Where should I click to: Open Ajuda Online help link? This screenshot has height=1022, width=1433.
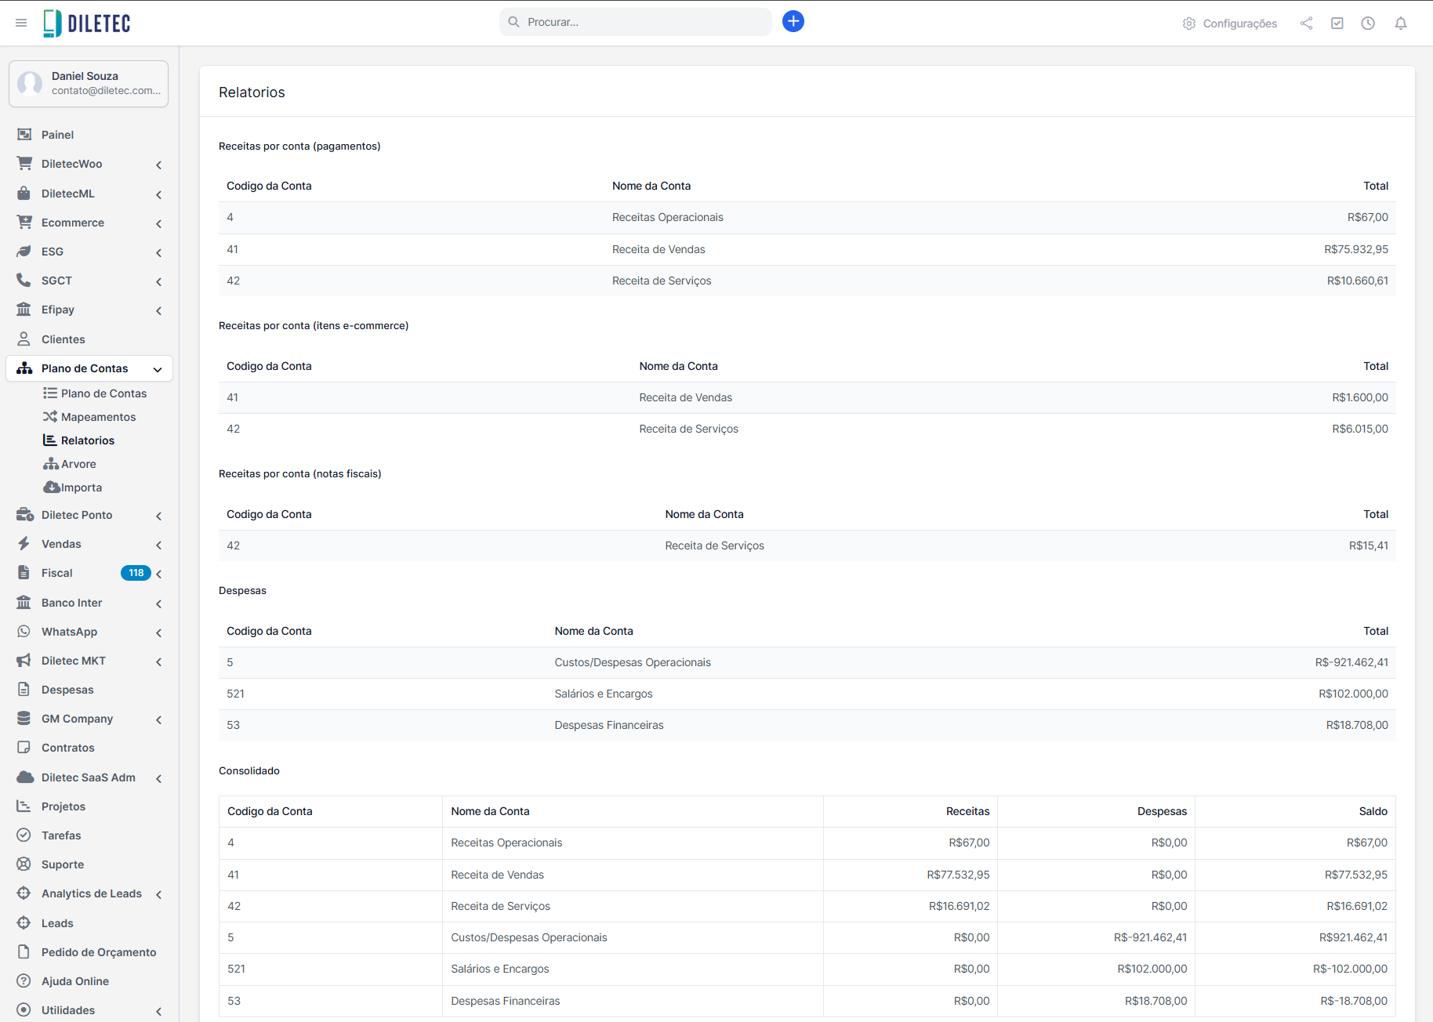[x=74, y=981]
